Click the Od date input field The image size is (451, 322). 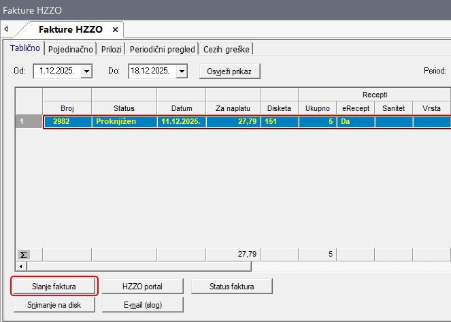click(57, 71)
